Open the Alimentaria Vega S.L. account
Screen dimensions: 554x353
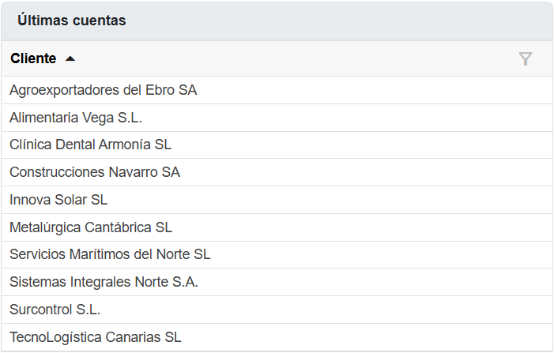76,118
